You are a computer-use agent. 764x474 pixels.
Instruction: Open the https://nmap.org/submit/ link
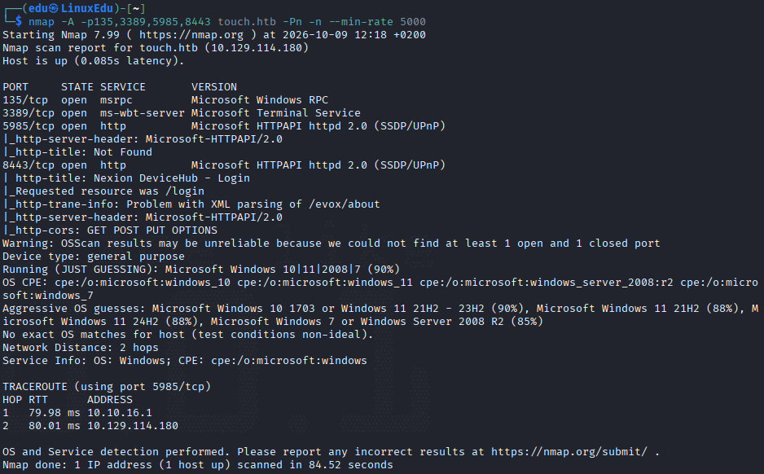point(569,451)
